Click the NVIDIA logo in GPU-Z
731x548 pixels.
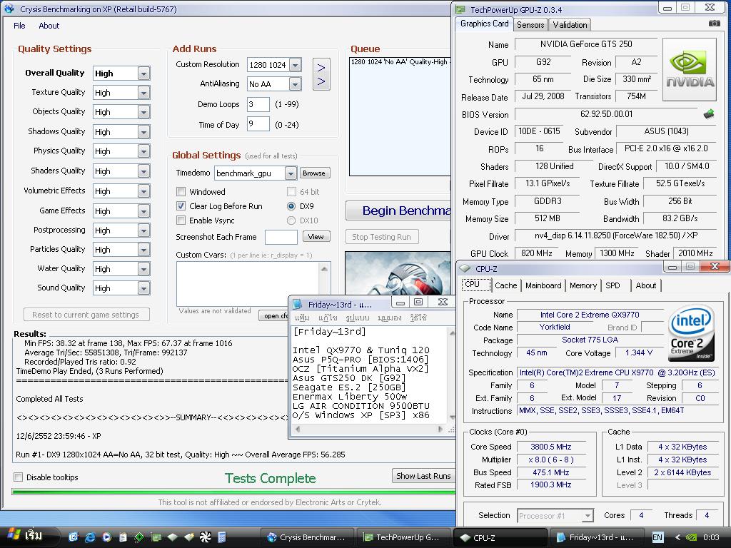(x=689, y=69)
